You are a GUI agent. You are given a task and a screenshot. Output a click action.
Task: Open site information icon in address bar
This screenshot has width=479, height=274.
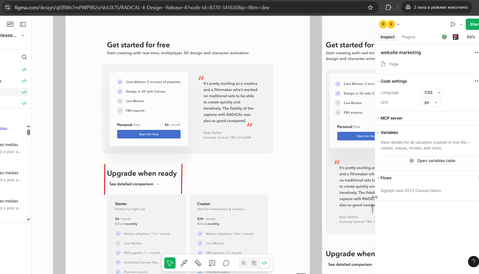coord(8,8)
